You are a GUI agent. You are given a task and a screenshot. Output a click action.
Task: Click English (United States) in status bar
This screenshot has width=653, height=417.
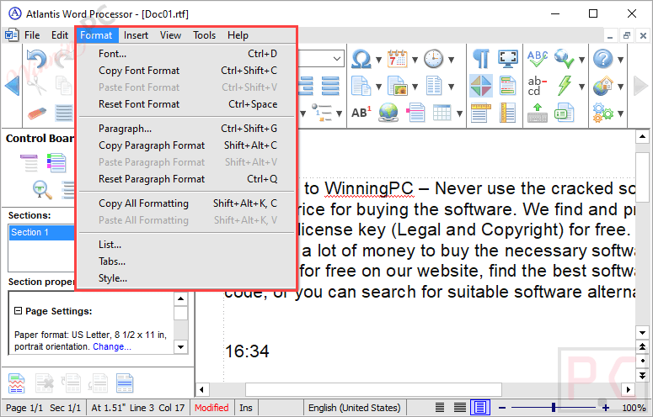pyautogui.click(x=355, y=408)
